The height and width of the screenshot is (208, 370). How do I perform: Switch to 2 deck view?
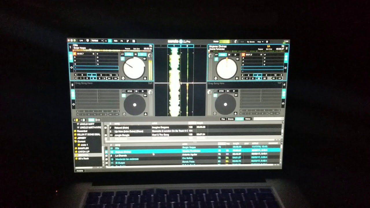click(x=106, y=41)
